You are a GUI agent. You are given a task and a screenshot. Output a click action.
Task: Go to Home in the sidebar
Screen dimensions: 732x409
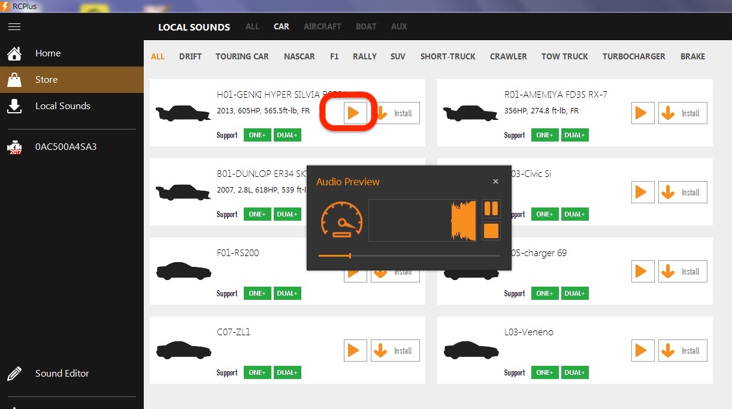[48, 53]
